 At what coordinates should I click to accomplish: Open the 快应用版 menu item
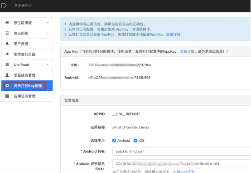coord(27,33)
